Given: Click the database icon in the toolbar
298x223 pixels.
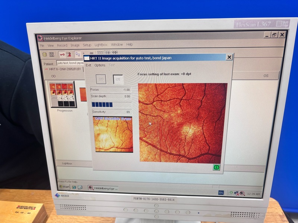Looking at the screenshot, I should click(x=45, y=54).
